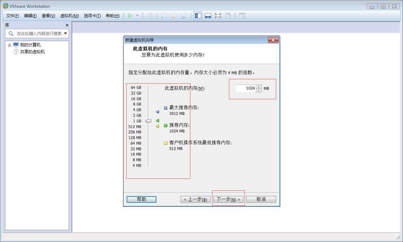Click the green recommended memory marker
Screen dimensions: 403x242
pyautogui.click(x=157, y=121)
